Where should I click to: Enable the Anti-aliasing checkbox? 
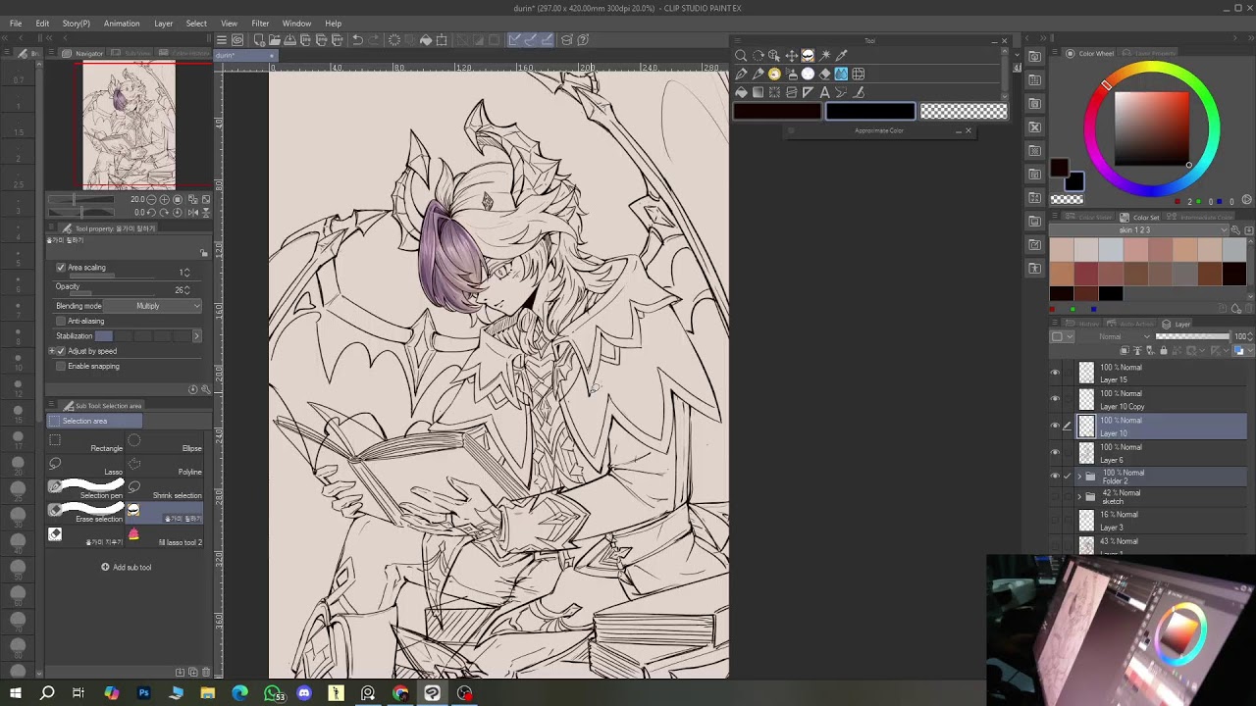[x=61, y=321]
